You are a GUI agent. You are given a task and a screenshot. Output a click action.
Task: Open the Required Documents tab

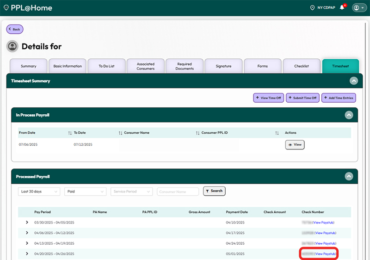click(x=185, y=66)
